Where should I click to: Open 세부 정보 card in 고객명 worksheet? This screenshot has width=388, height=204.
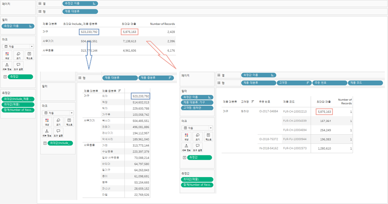186,148
